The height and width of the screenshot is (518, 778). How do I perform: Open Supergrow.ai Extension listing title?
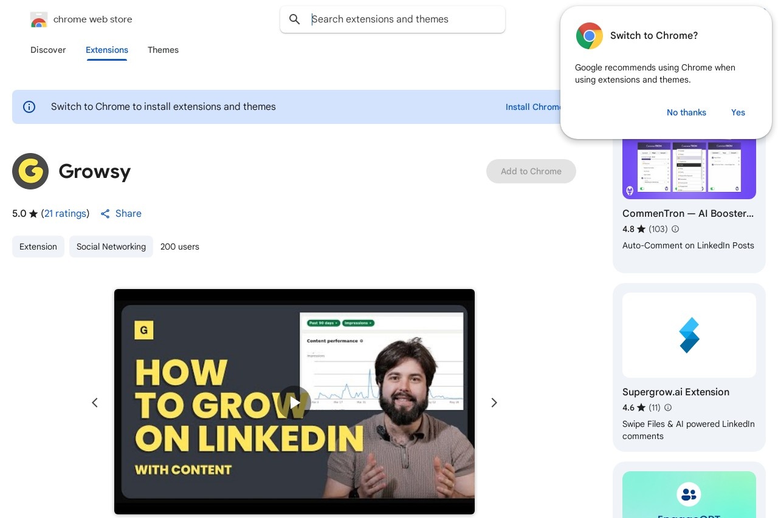(x=676, y=392)
